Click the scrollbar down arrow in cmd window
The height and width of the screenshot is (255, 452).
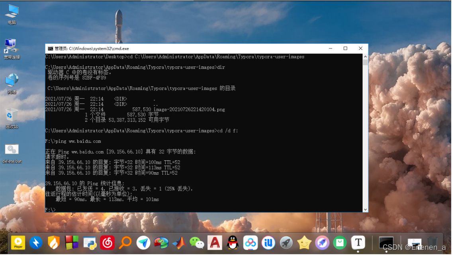(366, 208)
